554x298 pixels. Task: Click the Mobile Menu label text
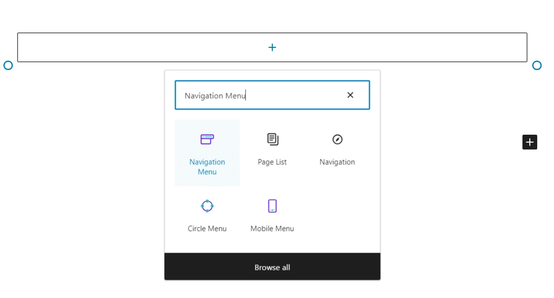coord(272,228)
